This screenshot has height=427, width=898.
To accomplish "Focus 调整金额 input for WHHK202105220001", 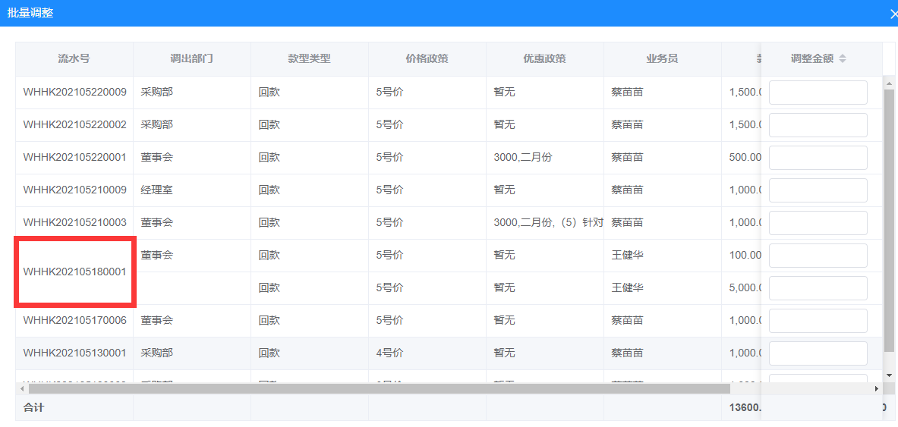I will (818, 158).
